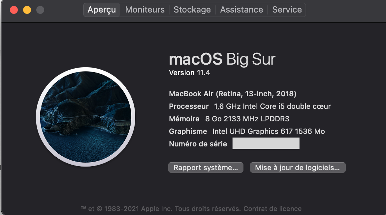
Task: Minimize the window using the yellow button
Action: [27, 10]
